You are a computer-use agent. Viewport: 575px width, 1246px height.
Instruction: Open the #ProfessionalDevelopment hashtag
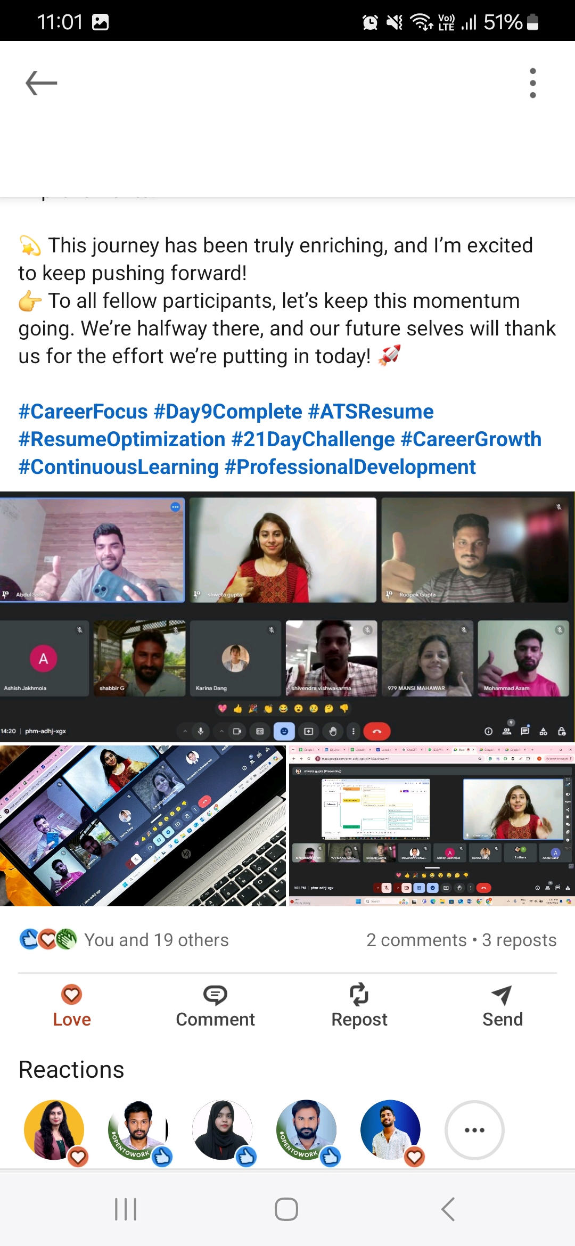[x=350, y=467]
